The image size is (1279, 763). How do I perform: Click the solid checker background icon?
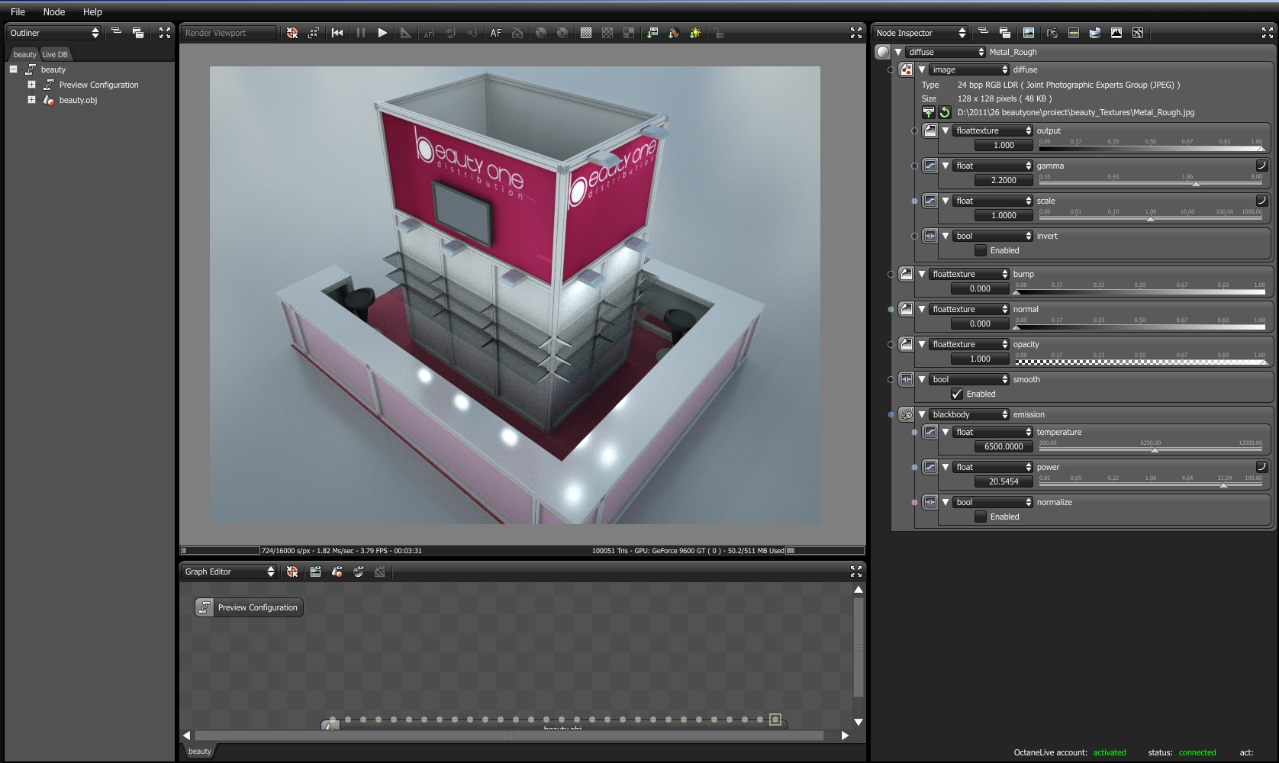[586, 33]
